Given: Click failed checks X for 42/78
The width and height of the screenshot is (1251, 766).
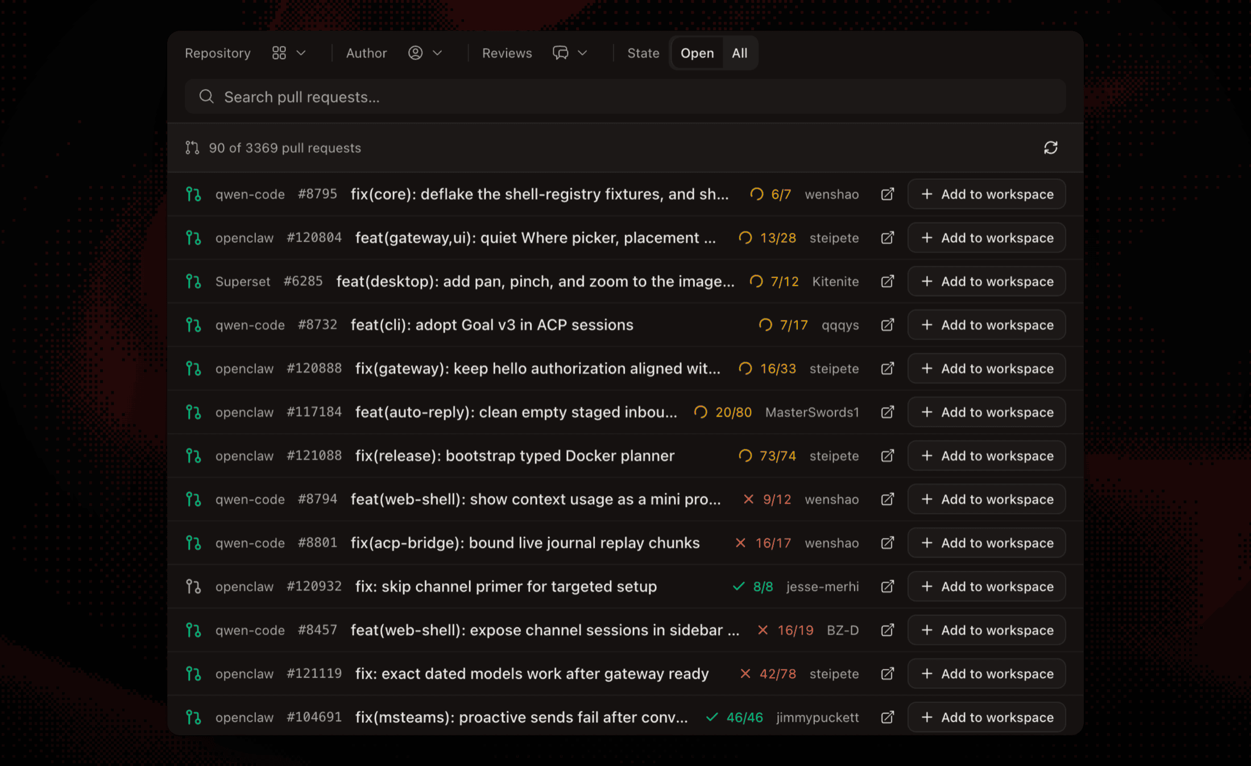Looking at the screenshot, I should point(745,674).
